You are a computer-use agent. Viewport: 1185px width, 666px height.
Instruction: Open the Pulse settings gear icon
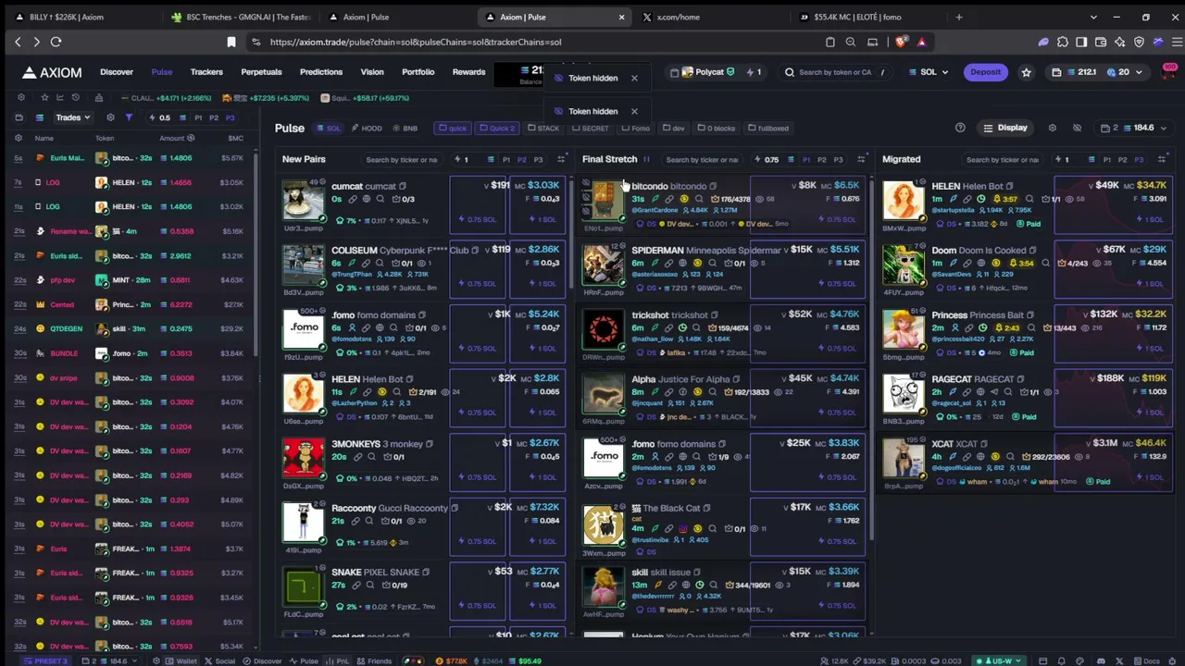coord(1052,128)
